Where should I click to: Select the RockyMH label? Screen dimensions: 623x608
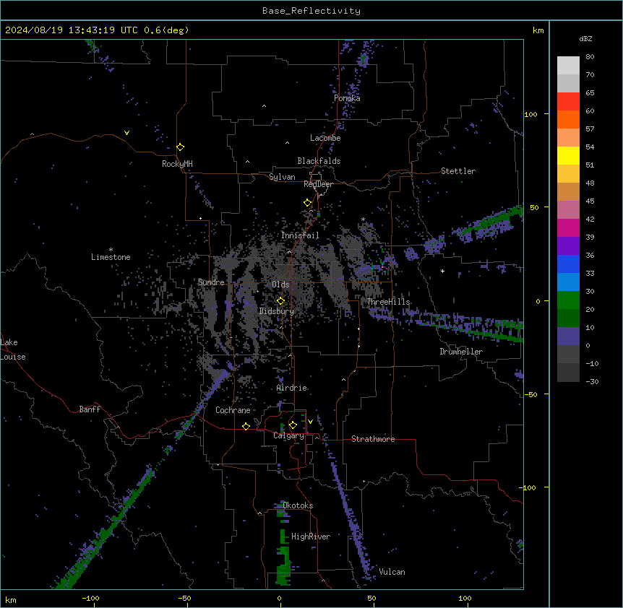pyautogui.click(x=177, y=164)
